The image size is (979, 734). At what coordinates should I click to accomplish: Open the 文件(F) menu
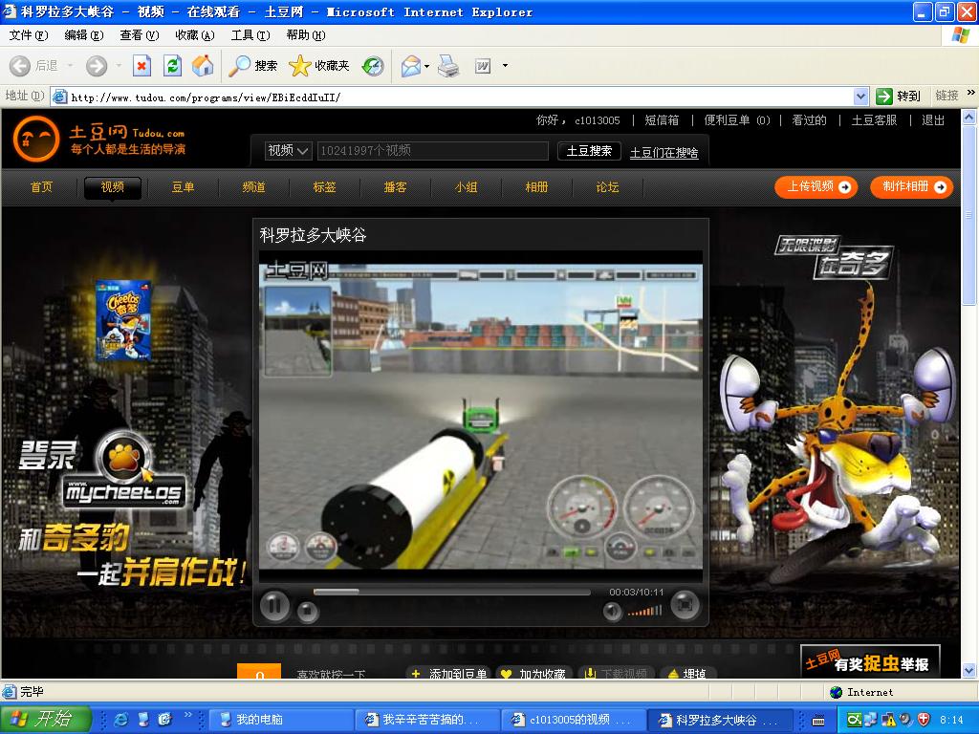click(x=28, y=35)
